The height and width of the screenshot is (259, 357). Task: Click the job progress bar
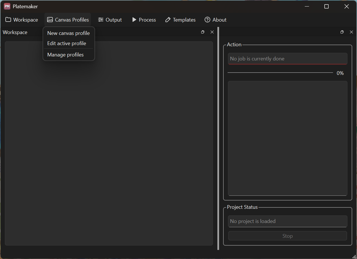[x=280, y=73]
